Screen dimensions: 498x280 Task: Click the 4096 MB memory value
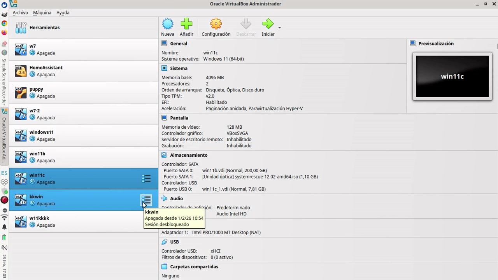pyautogui.click(x=215, y=78)
